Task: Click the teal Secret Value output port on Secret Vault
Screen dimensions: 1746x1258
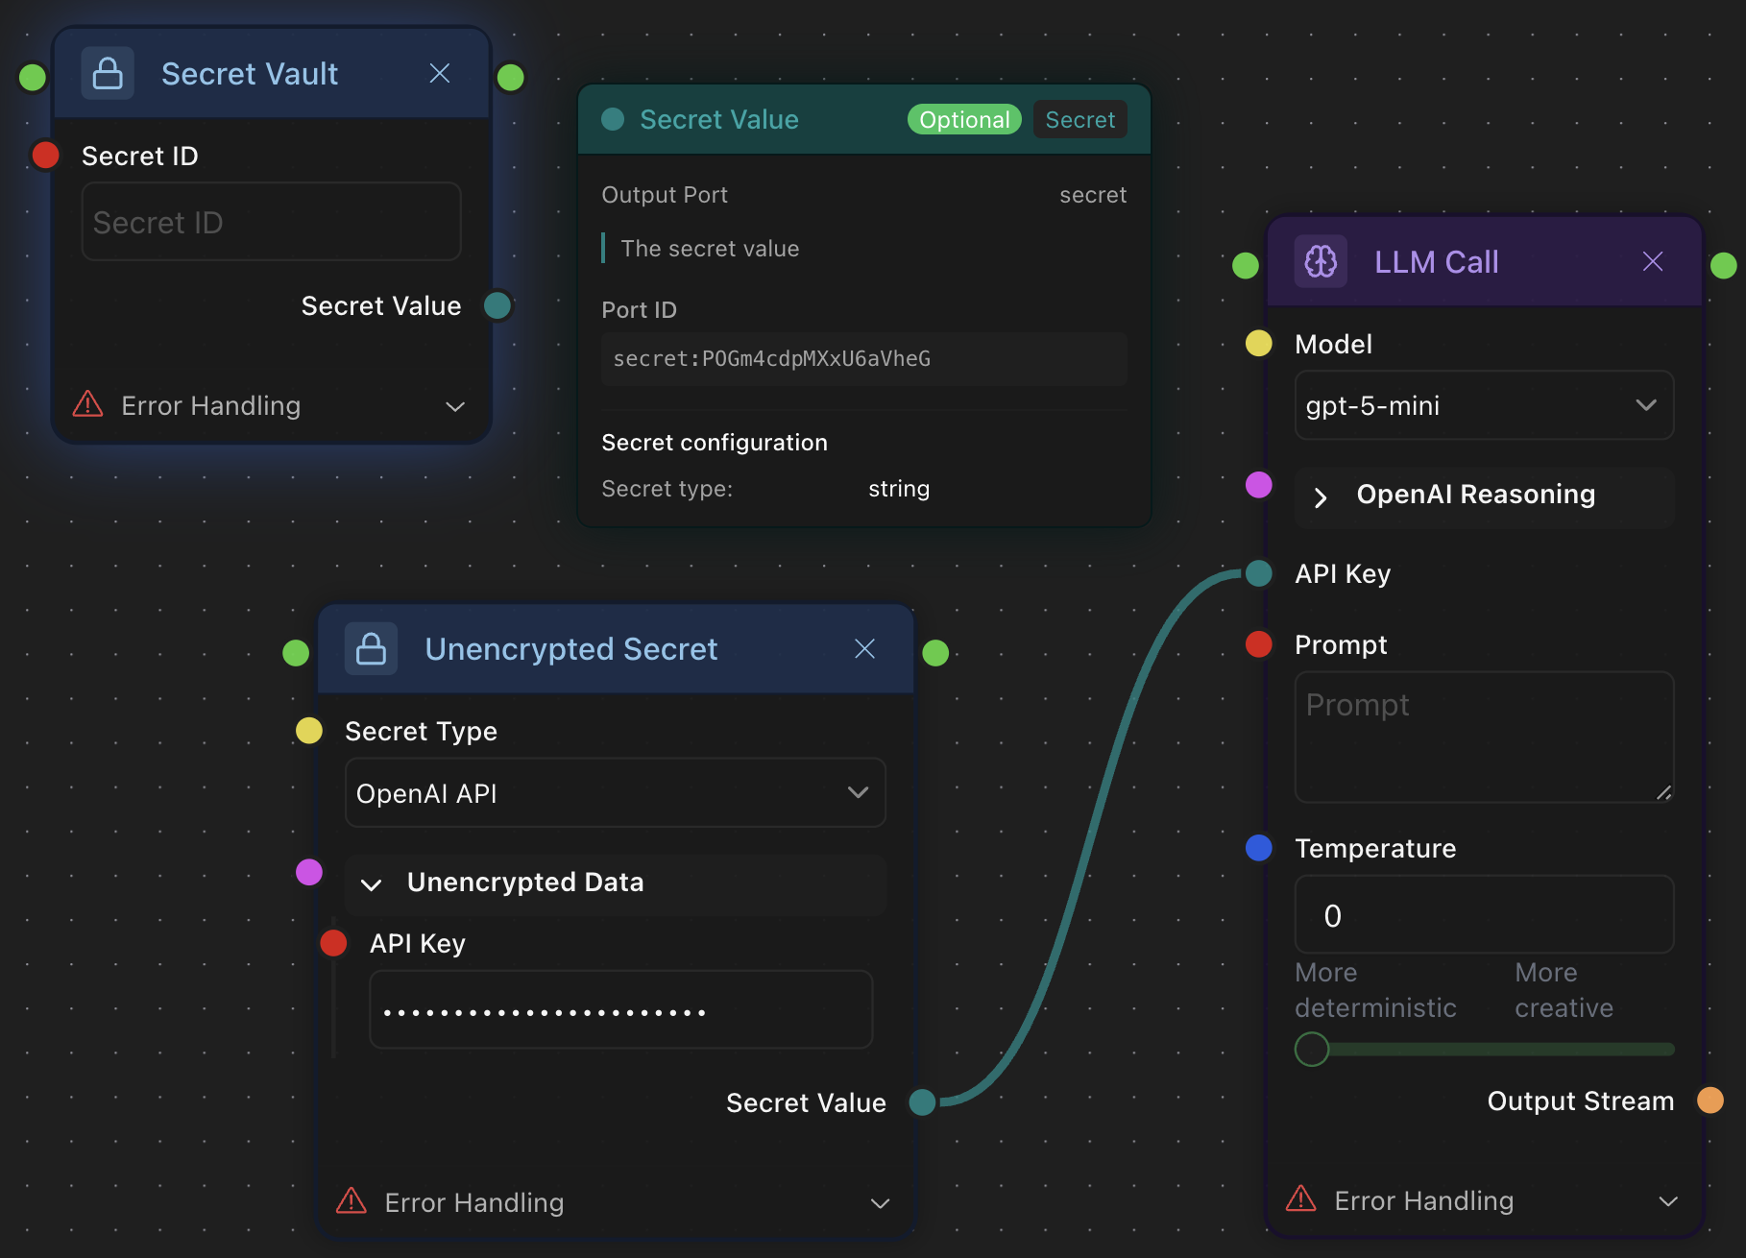Action: click(497, 305)
